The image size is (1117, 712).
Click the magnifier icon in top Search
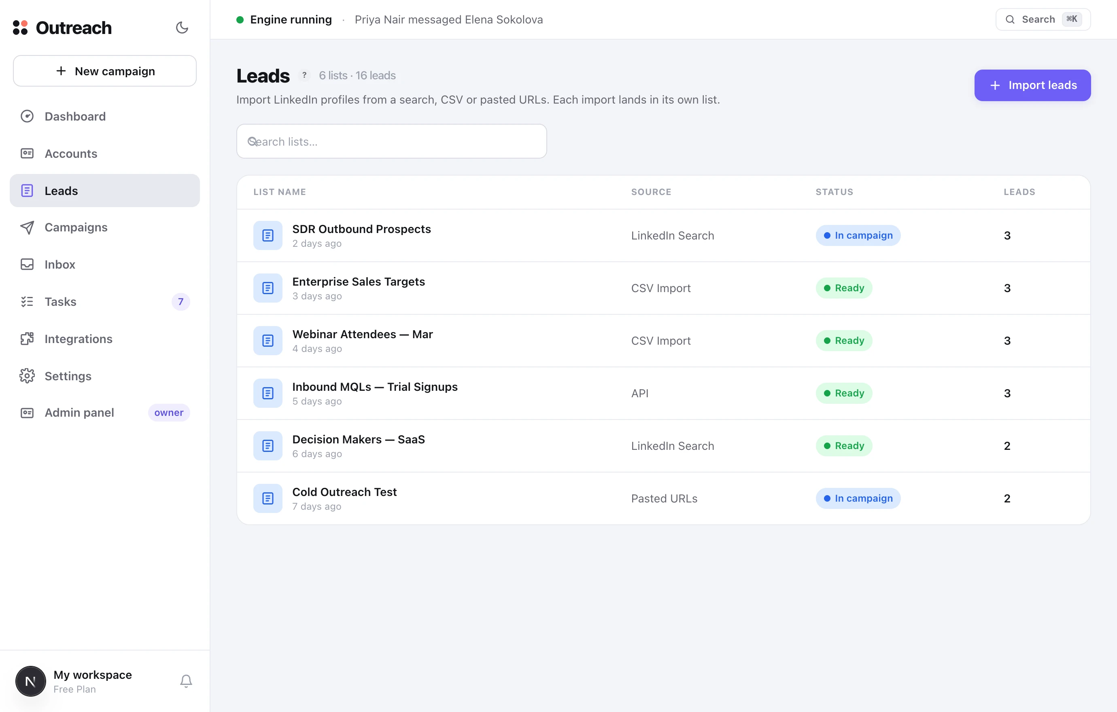point(1010,19)
